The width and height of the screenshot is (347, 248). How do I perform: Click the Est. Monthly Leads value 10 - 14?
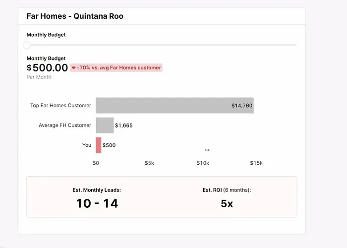97,203
